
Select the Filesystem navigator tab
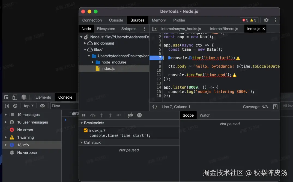(x=106, y=29)
